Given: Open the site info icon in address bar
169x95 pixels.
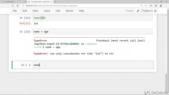Looking at the screenshot, I should click(x=23, y=6).
